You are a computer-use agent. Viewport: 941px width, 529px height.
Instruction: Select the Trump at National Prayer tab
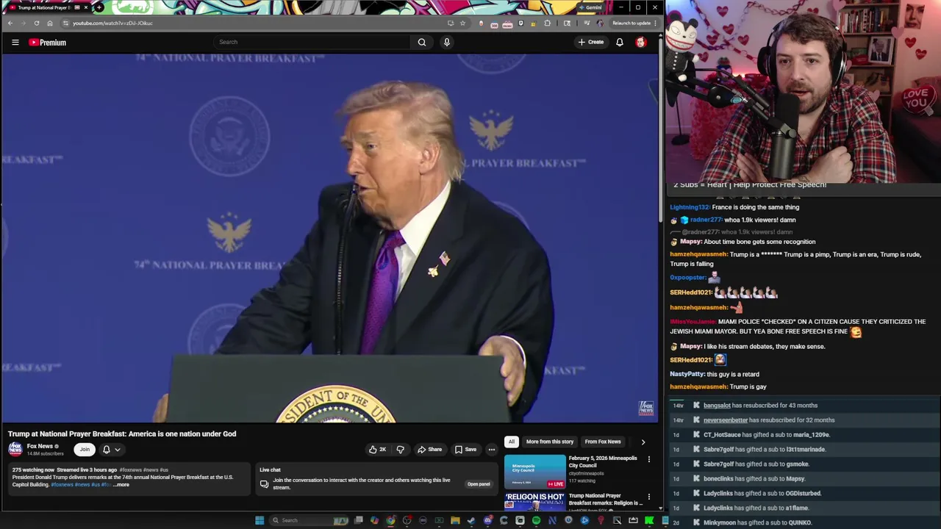pos(48,7)
